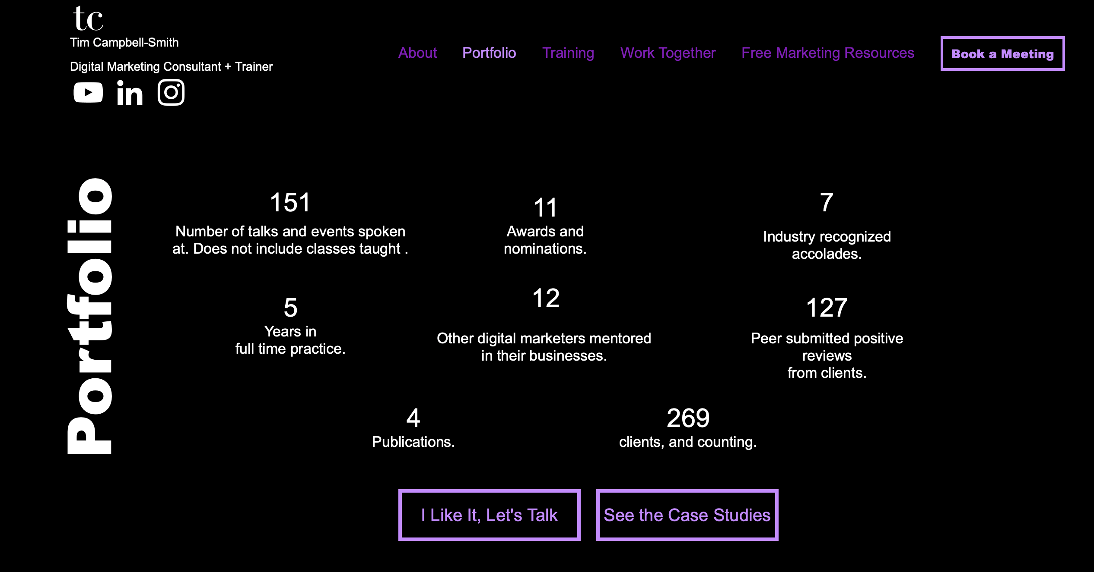Click the 127 peer reviews figure

[x=827, y=308]
